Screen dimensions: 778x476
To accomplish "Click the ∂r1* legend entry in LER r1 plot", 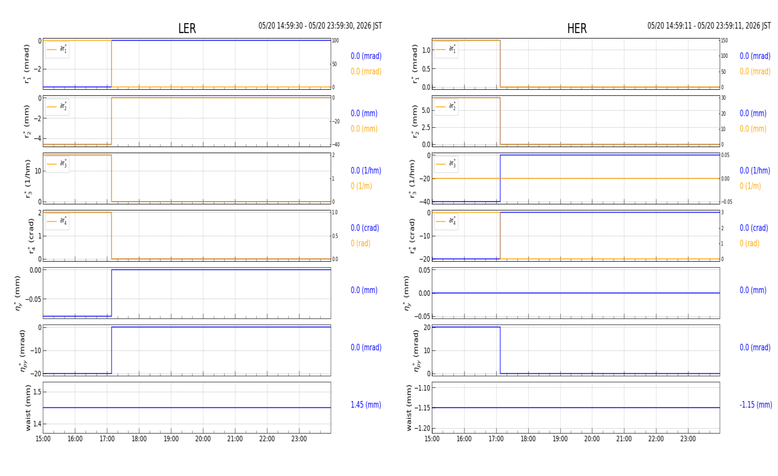I will click(x=57, y=50).
